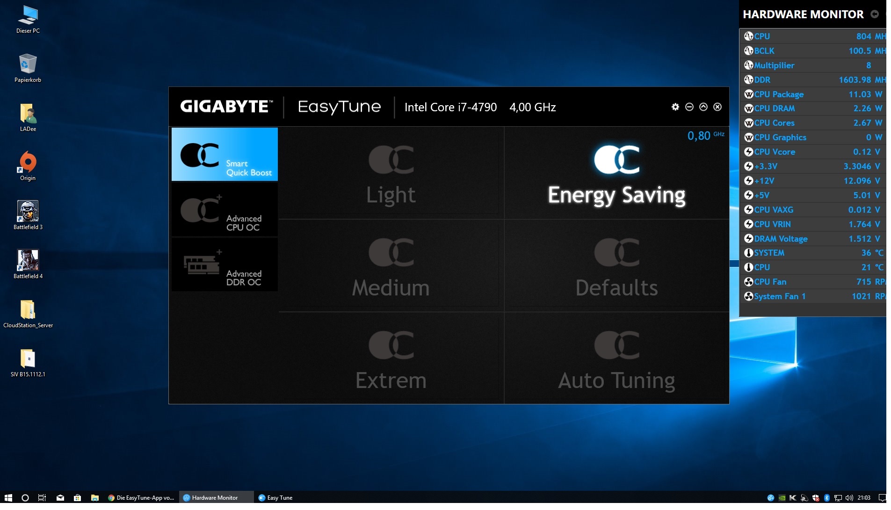The image size is (891, 510).
Task: Select +5V voltage row
Action: (x=814, y=195)
